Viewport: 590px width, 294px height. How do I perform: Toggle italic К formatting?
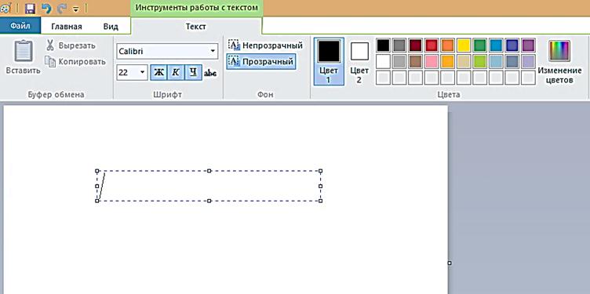(176, 73)
